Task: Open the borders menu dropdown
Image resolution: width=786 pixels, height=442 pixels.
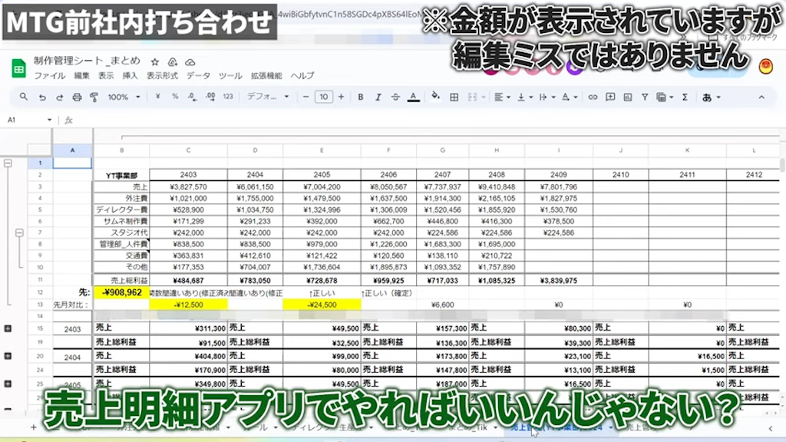Action: [456, 97]
